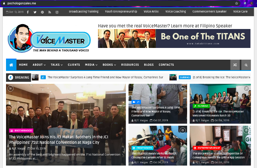
Task: Open the search magnifier icon in nav bar
Action: (x=246, y=65)
